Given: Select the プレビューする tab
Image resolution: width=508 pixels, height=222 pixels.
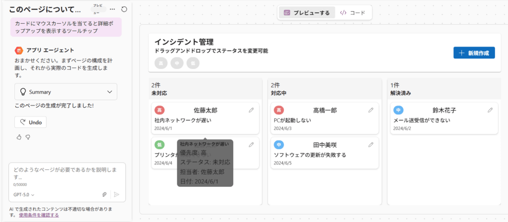Looking at the screenshot, I should (x=307, y=13).
